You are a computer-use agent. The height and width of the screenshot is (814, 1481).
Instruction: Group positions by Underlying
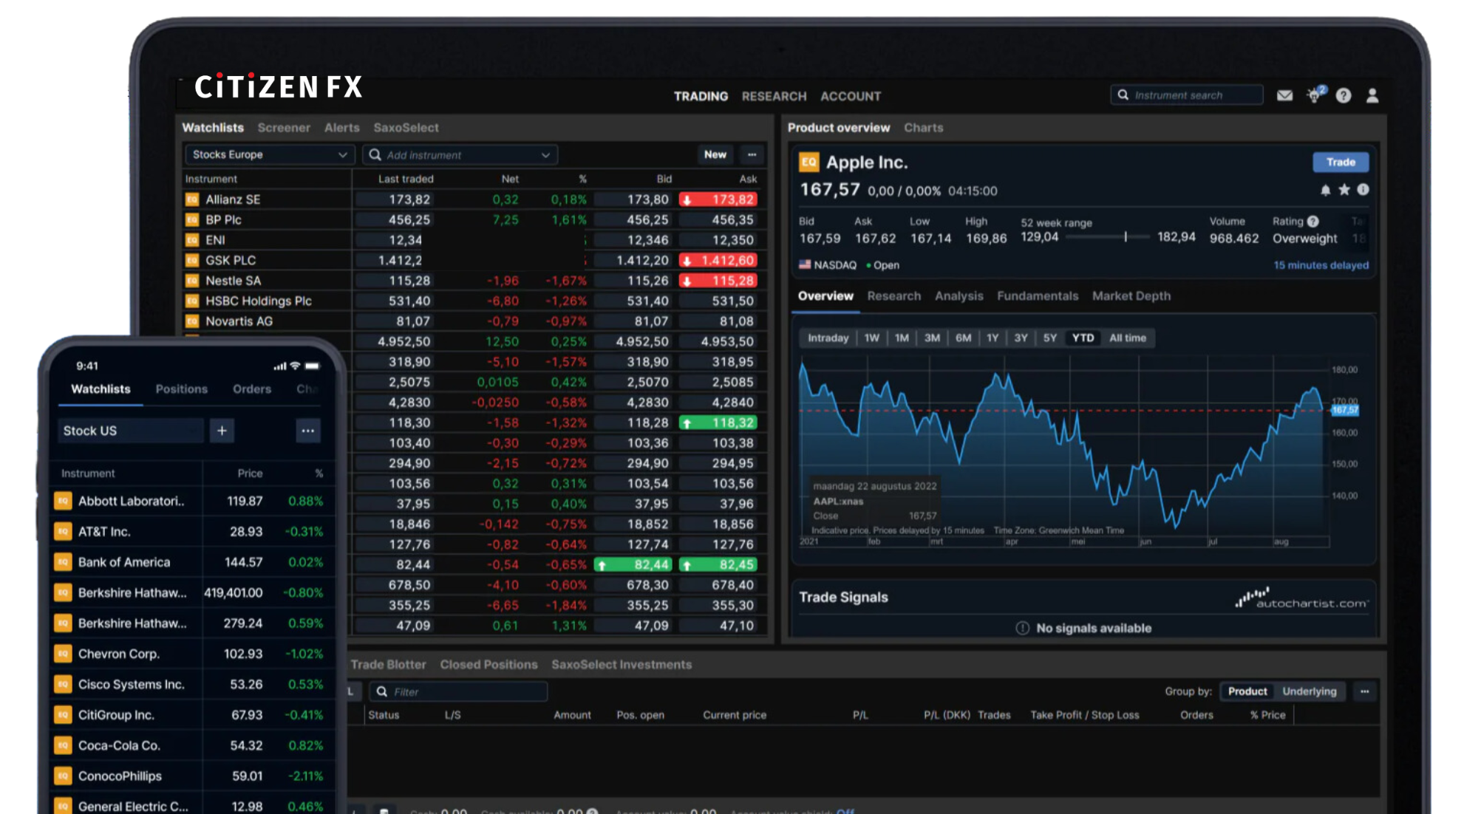click(1310, 691)
